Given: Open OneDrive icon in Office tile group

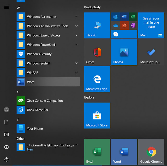Looking at the screenshot, I should (x=115, y=25).
